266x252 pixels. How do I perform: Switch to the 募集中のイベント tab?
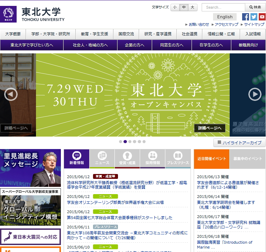[x=247, y=159]
